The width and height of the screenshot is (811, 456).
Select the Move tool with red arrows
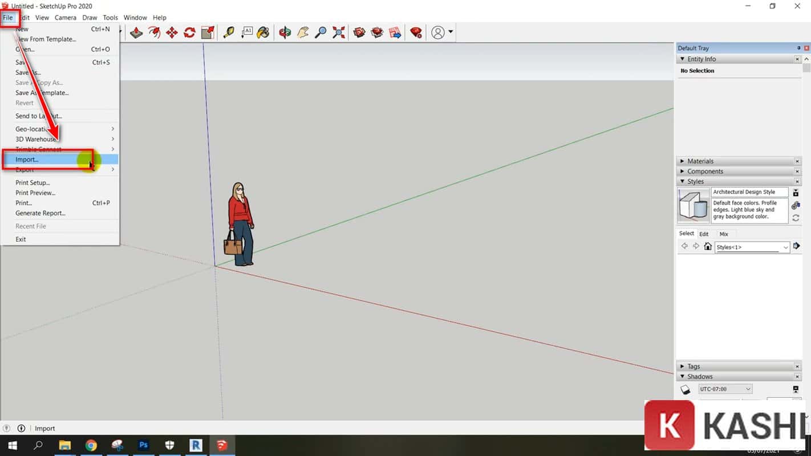(x=172, y=32)
